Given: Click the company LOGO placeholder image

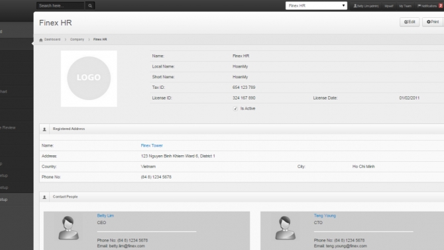Looking at the screenshot, I should point(89,78).
